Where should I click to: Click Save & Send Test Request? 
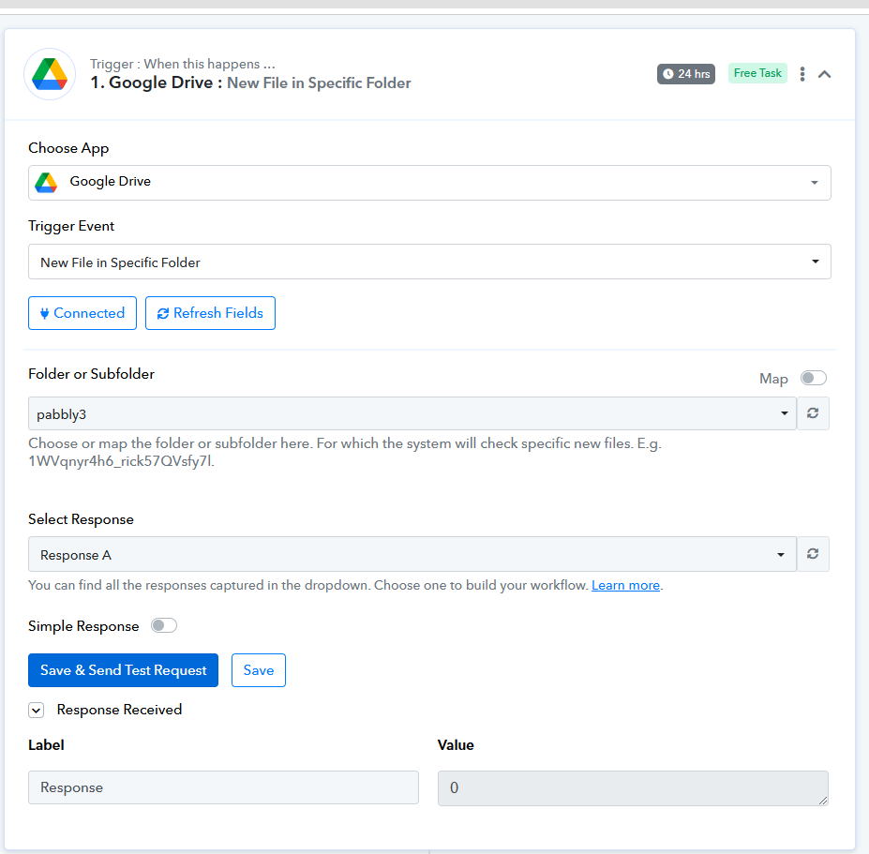click(123, 670)
